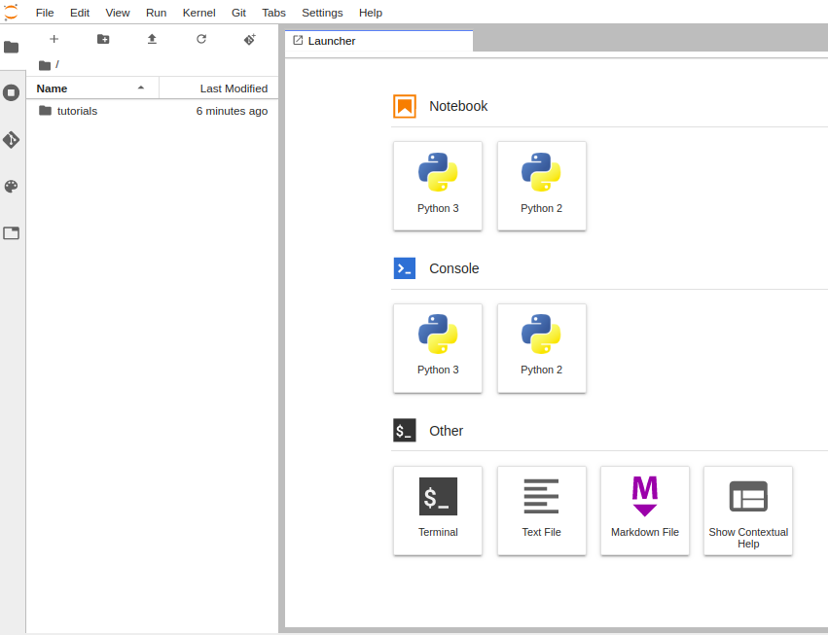Create a new Text File
The height and width of the screenshot is (635, 828).
coord(541,511)
